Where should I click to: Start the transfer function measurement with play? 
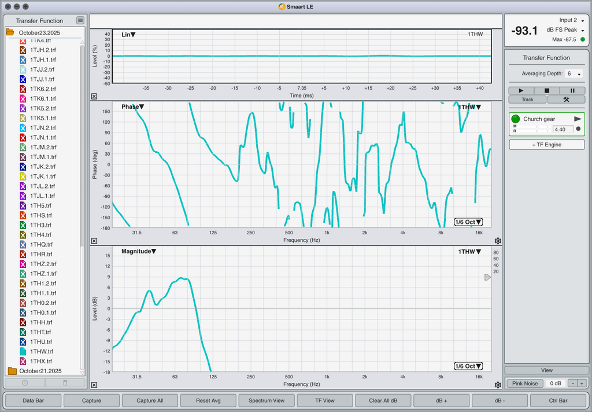coord(521,90)
